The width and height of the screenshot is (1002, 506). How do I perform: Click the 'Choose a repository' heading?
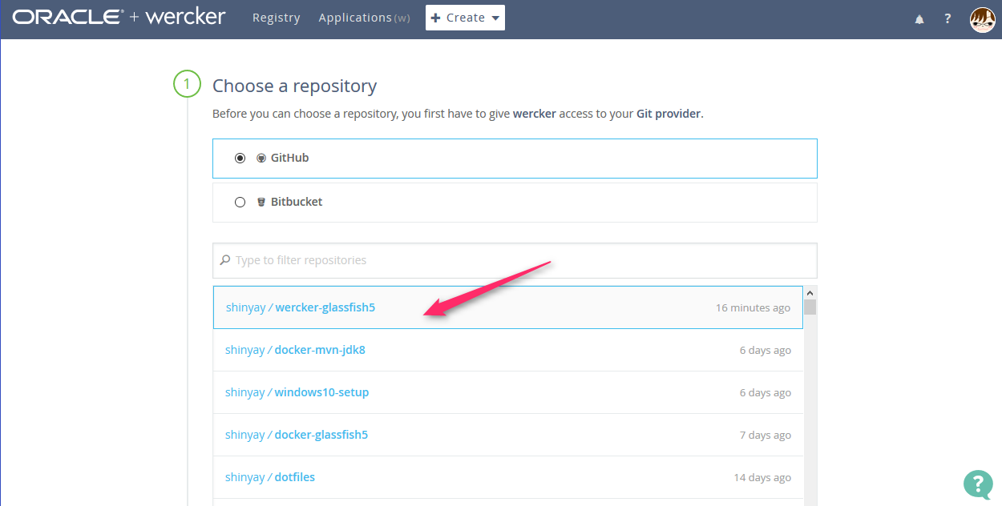click(294, 86)
